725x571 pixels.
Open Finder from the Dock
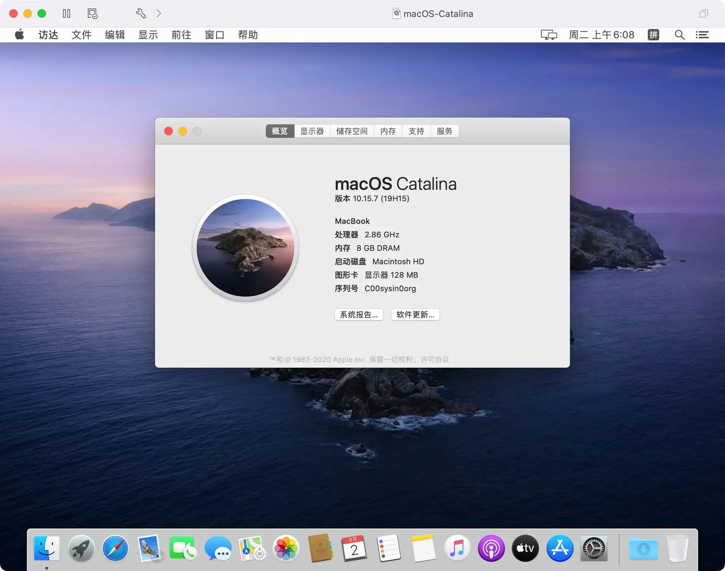(47, 548)
